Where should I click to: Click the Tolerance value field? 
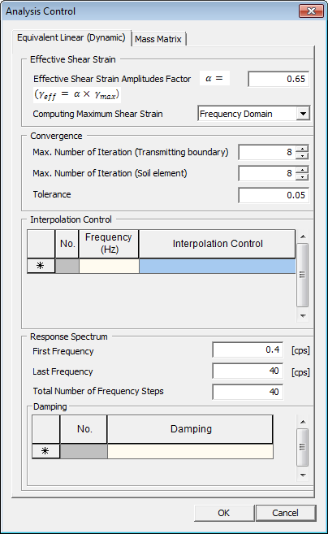coord(274,195)
